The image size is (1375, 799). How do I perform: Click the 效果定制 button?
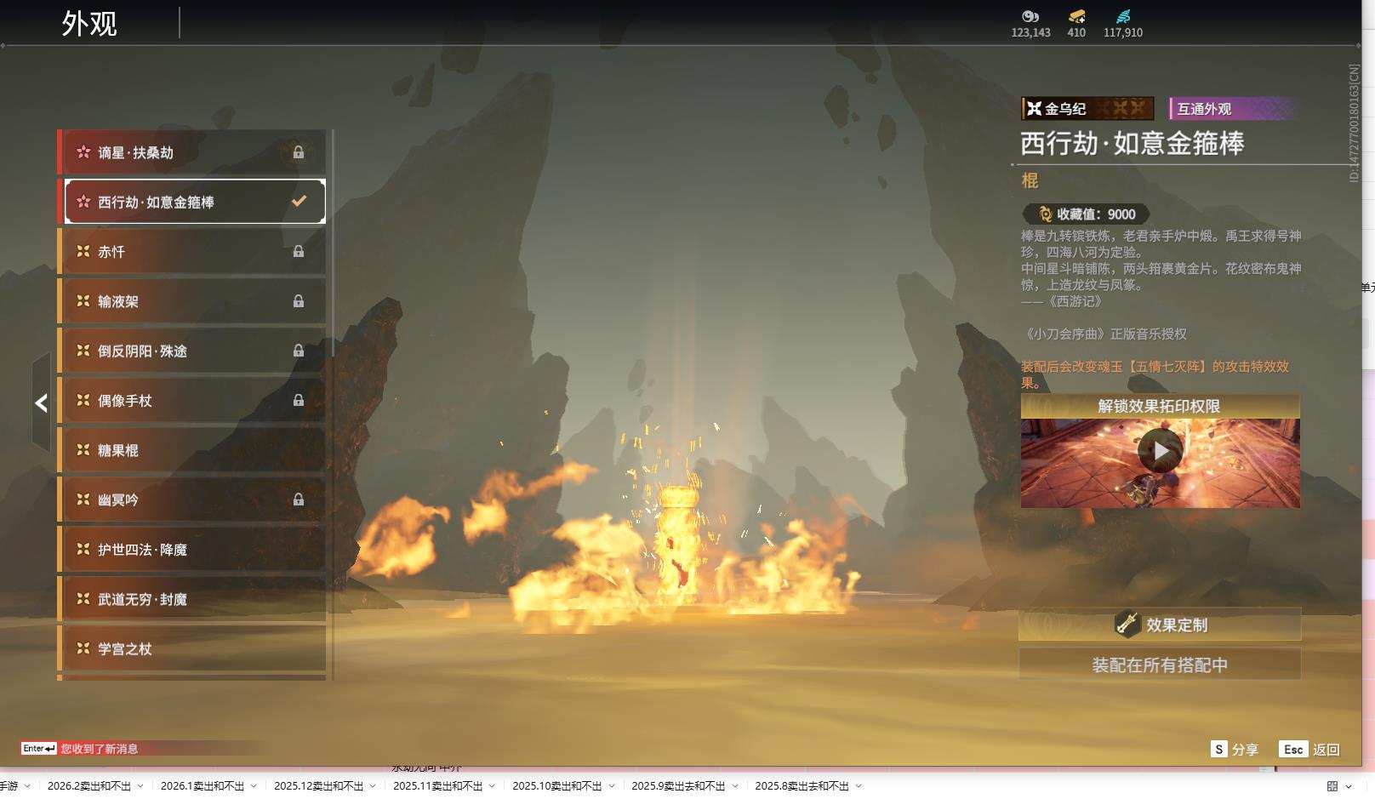coord(1160,625)
